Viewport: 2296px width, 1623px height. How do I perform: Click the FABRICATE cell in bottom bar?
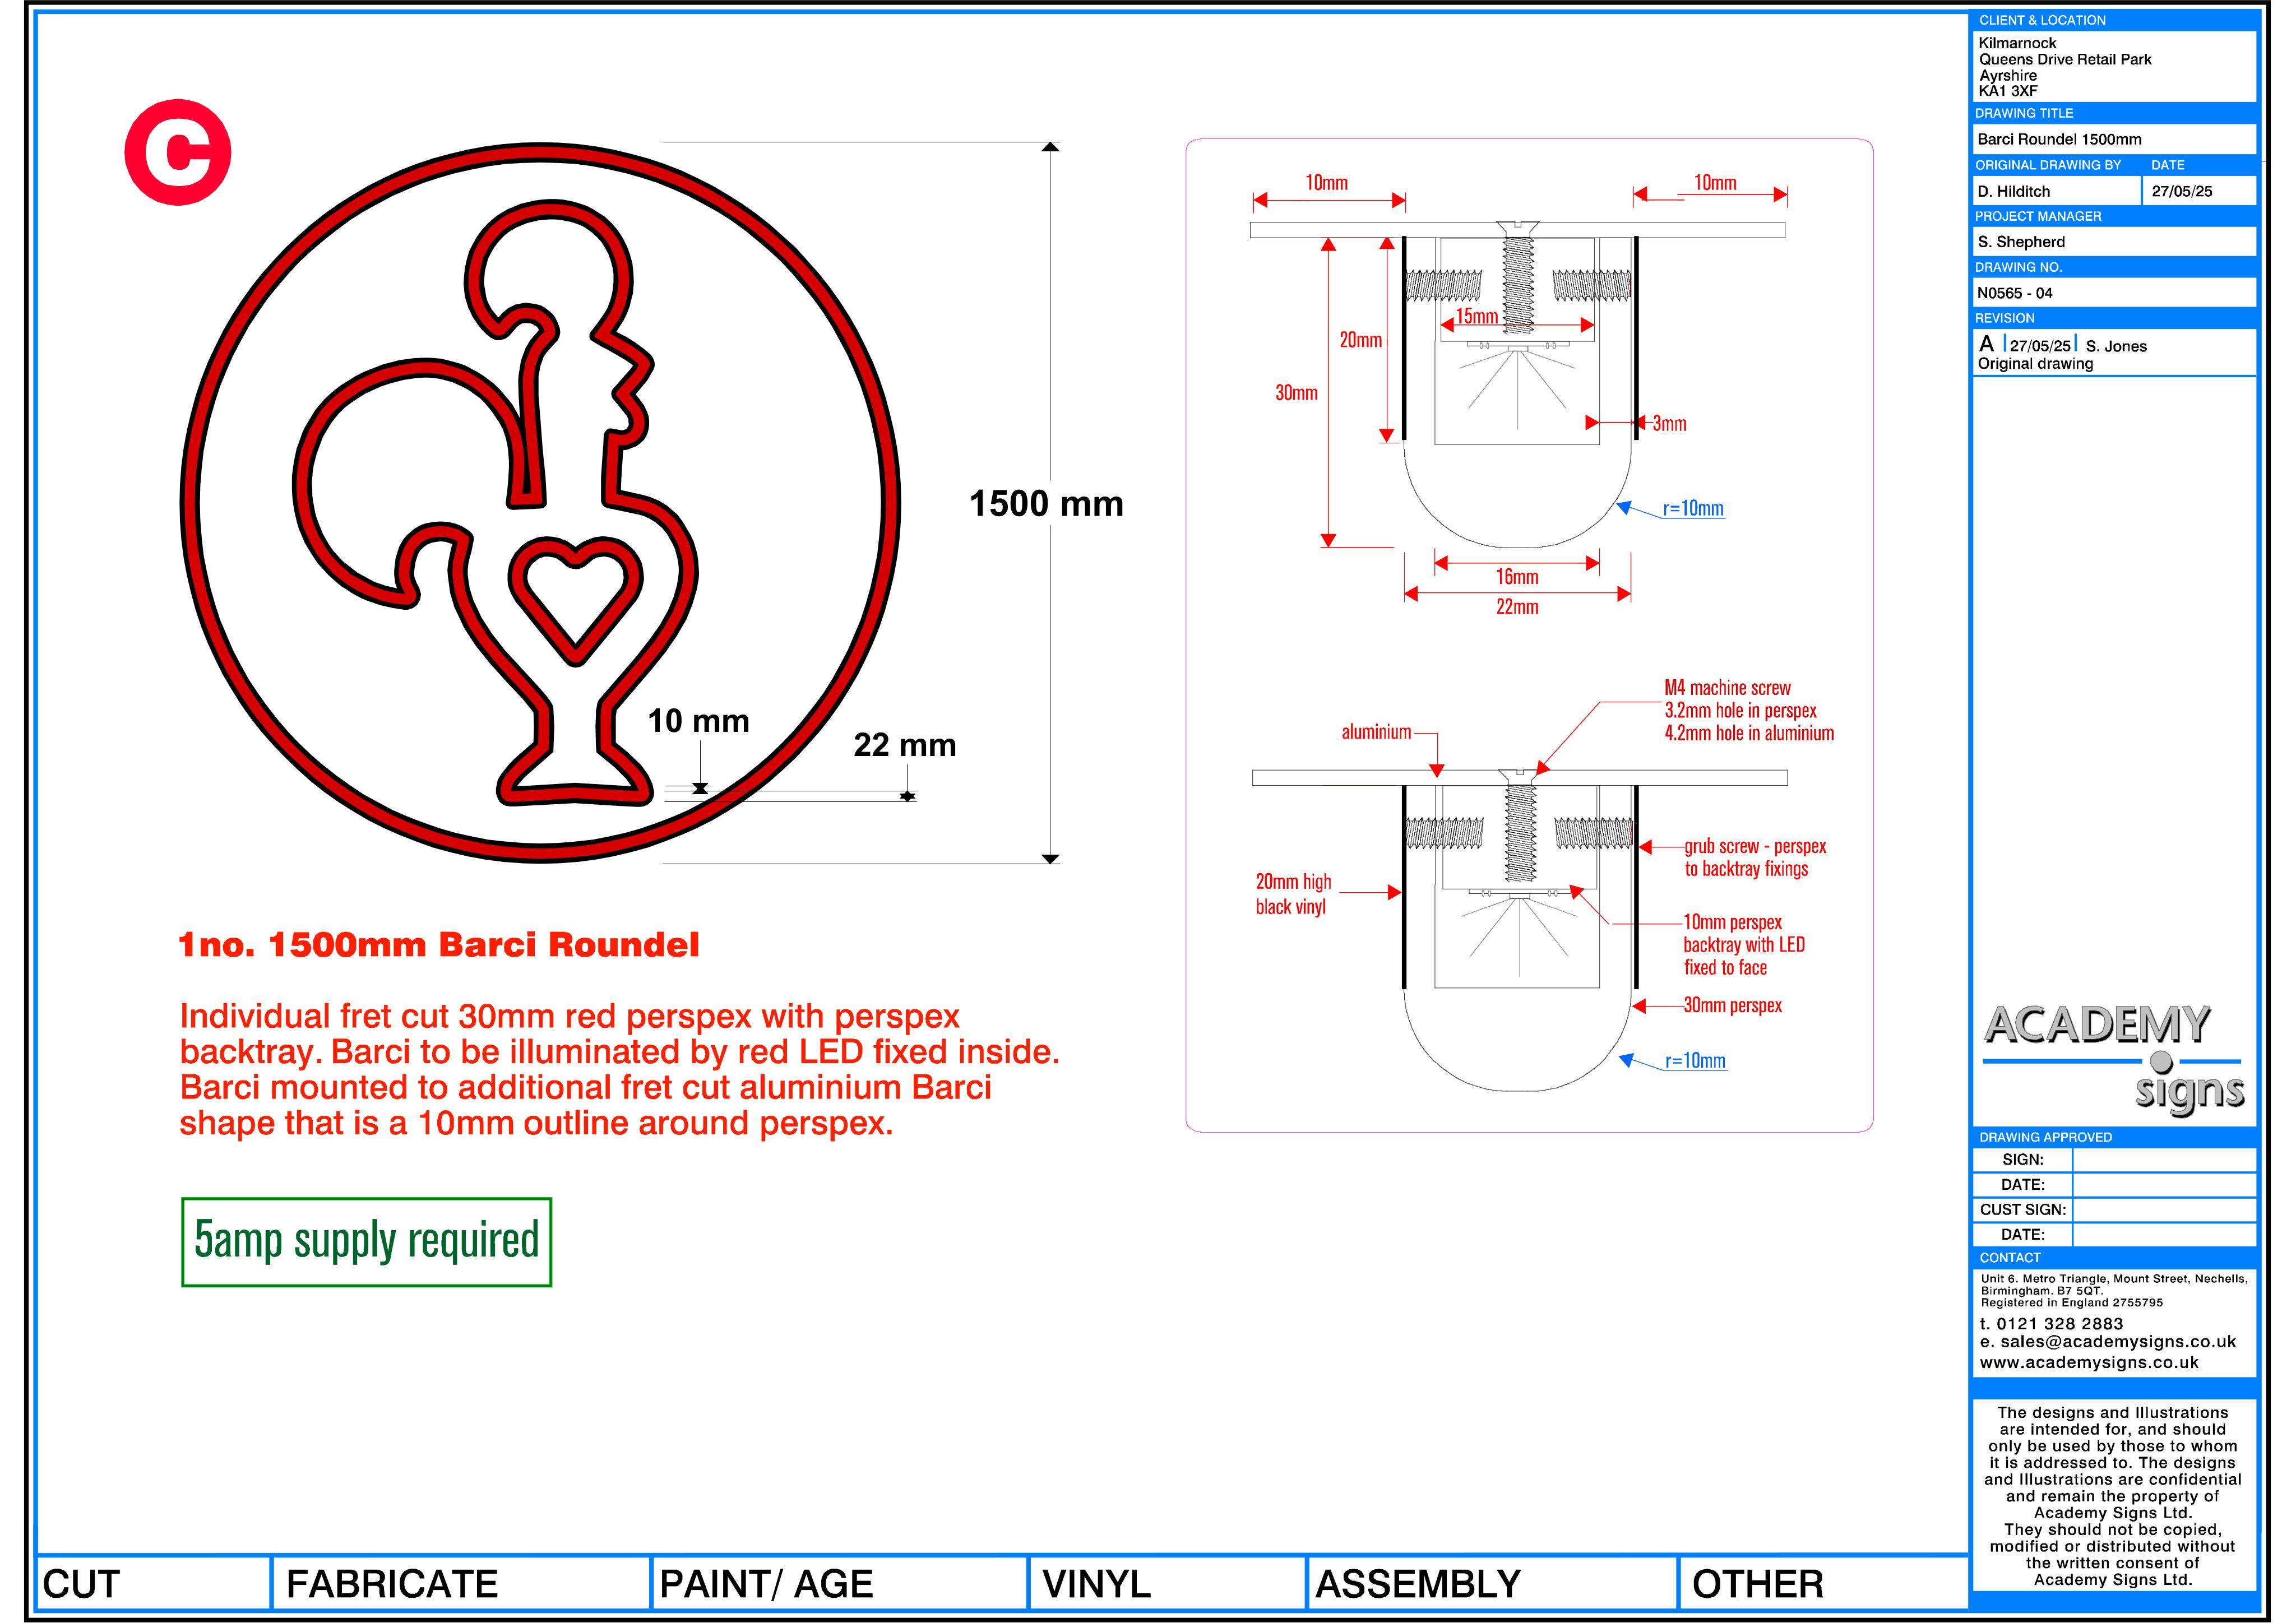coord(461,1584)
